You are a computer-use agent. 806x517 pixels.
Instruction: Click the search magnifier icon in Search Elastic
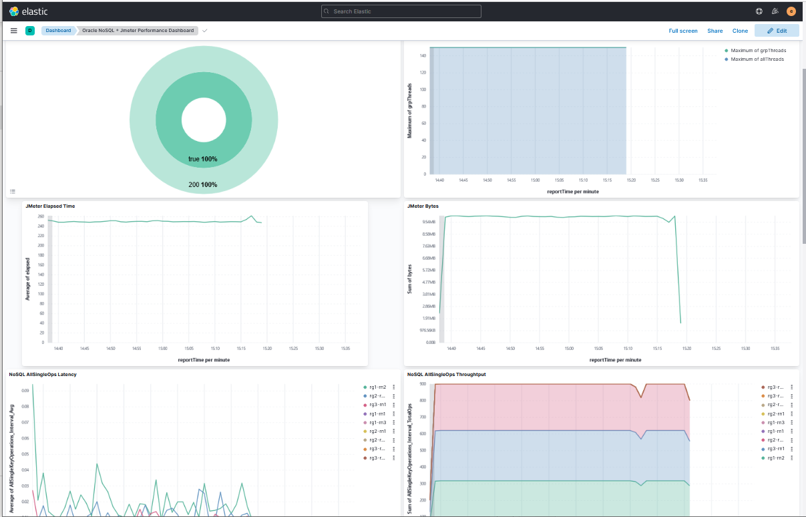pos(327,11)
